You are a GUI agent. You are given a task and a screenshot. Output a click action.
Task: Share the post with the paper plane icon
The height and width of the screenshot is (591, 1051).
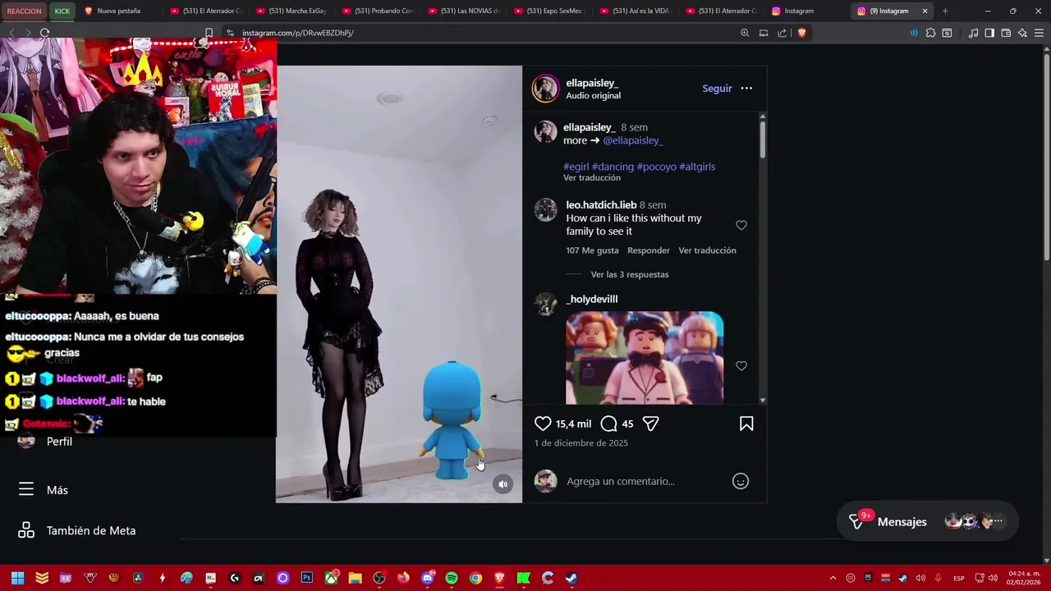[x=650, y=424]
